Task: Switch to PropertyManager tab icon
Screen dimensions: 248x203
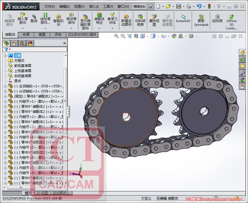Action: (14, 43)
